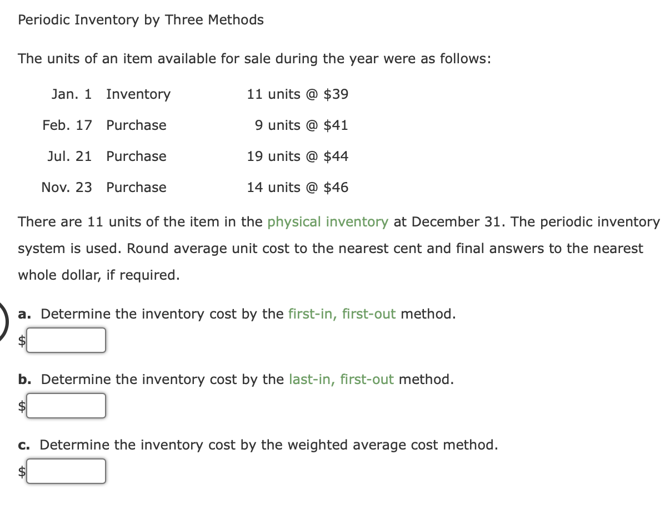
Task: Select the Nov. 23 Purchase row
Action: [167, 187]
